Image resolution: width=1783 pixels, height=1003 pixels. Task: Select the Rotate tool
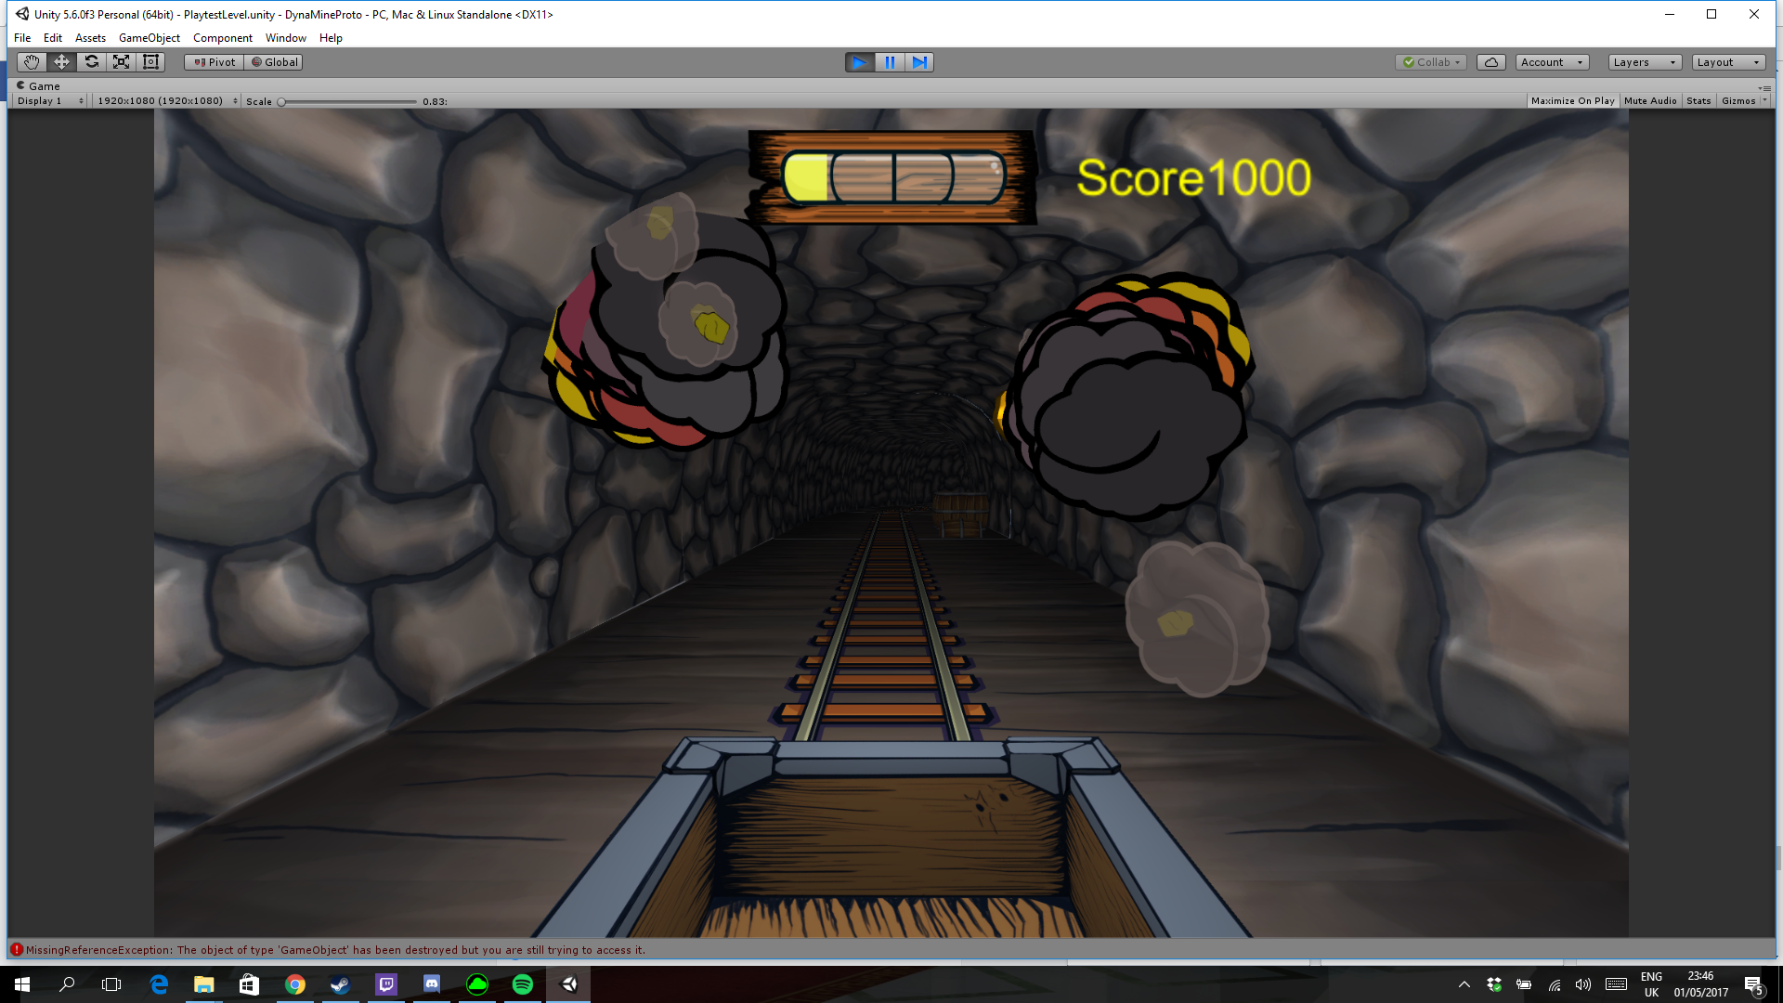[91, 62]
